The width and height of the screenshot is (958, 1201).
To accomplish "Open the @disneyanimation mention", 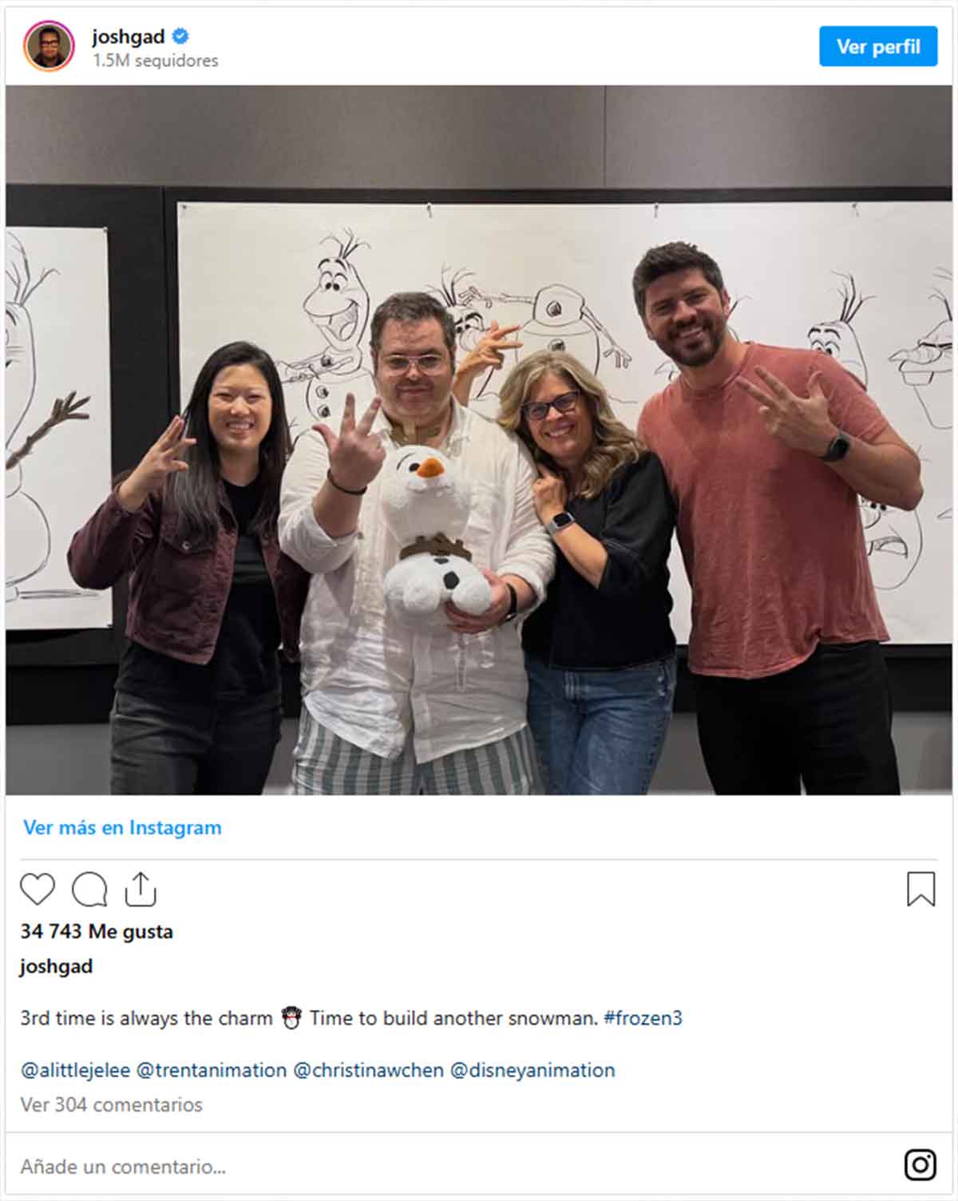I will click(532, 1070).
